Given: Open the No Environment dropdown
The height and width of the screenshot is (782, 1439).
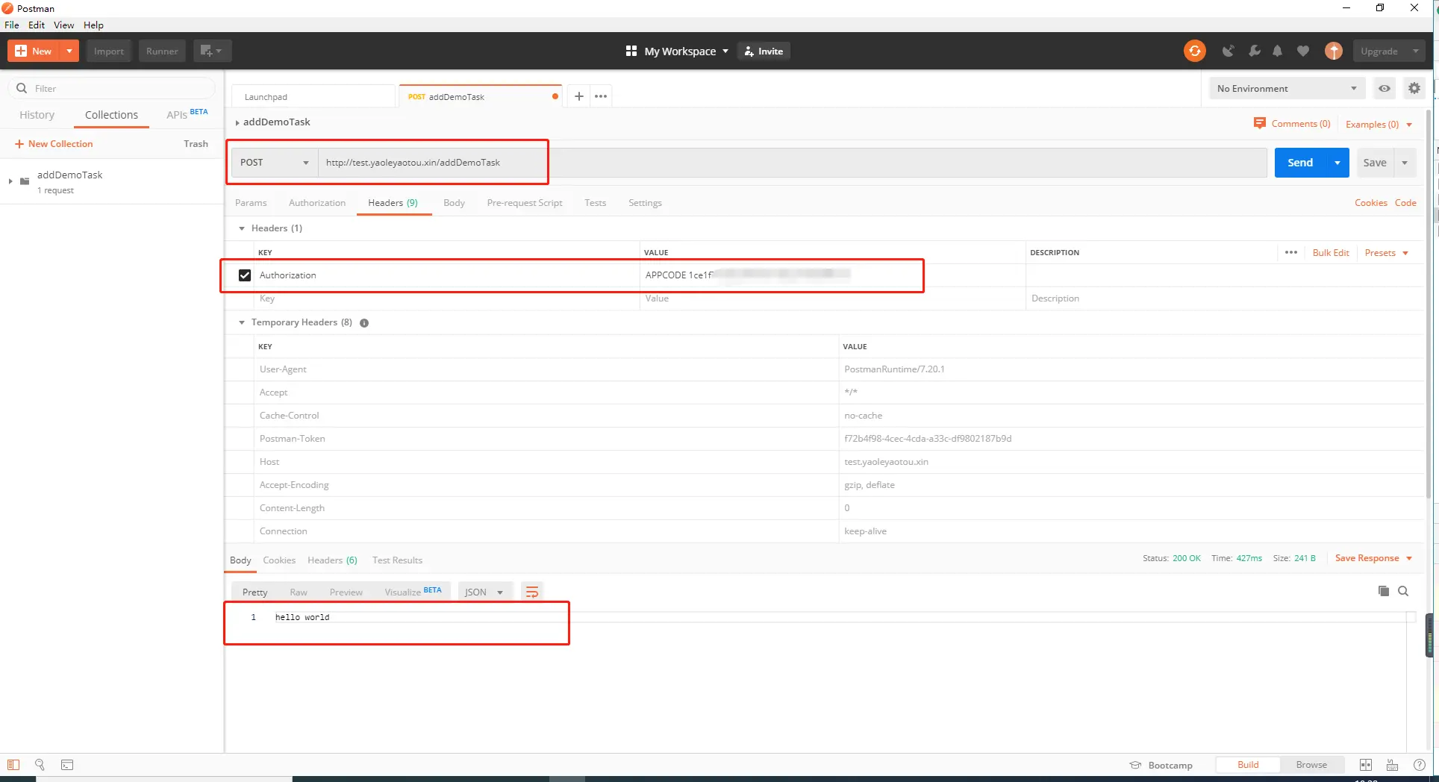Looking at the screenshot, I should click(1287, 88).
